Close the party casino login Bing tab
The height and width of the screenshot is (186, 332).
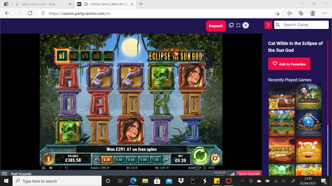click(70, 4)
